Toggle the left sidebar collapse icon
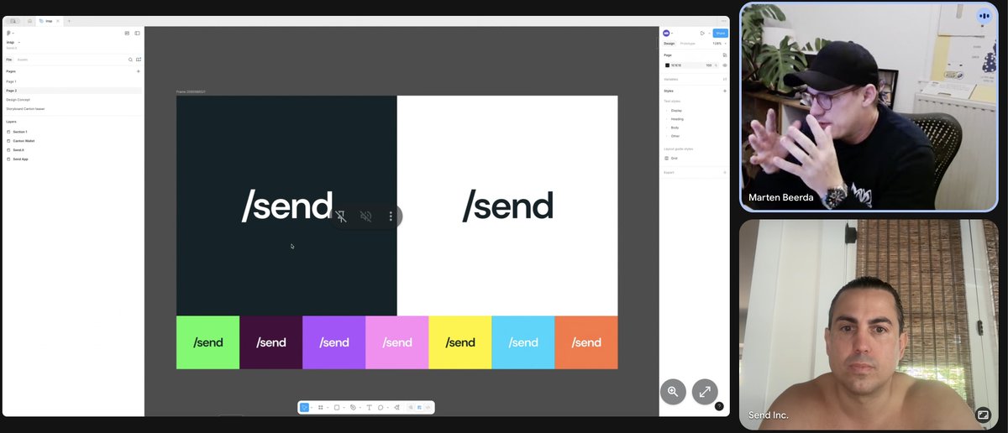Image resolution: width=1008 pixels, height=433 pixels. click(x=137, y=33)
